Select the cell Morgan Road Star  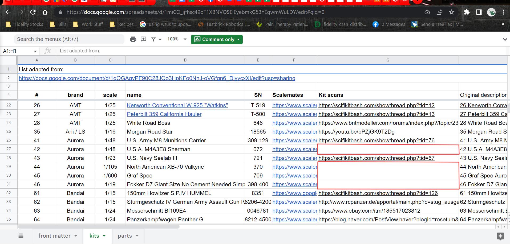pyautogui.click(x=185, y=132)
